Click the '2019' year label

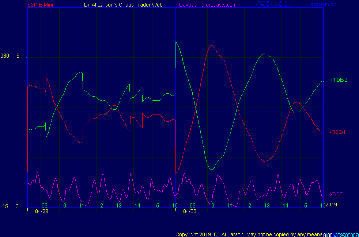point(331,205)
